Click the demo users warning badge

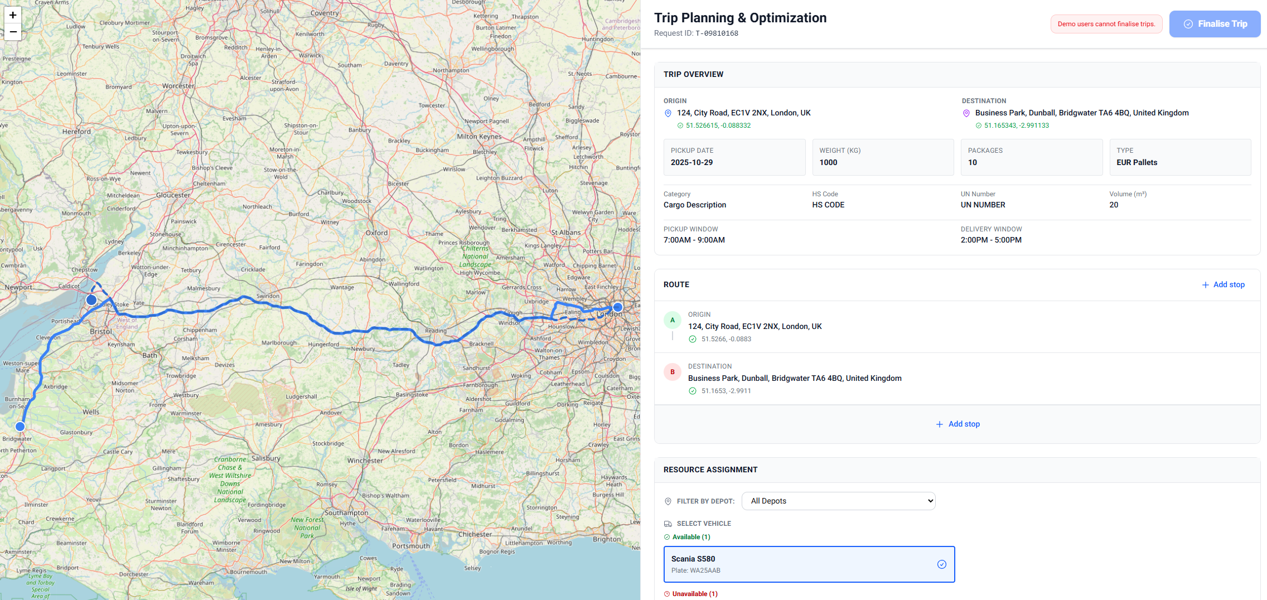click(1106, 23)
